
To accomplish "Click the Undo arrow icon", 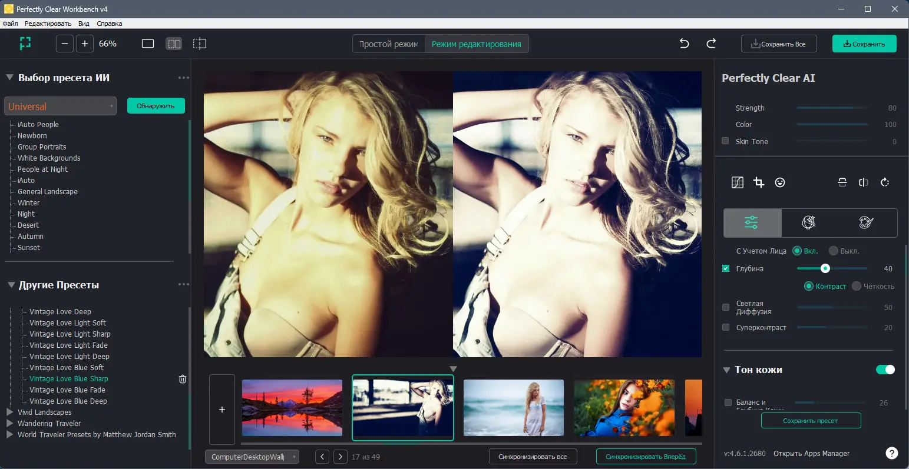I will coord(684,43).
